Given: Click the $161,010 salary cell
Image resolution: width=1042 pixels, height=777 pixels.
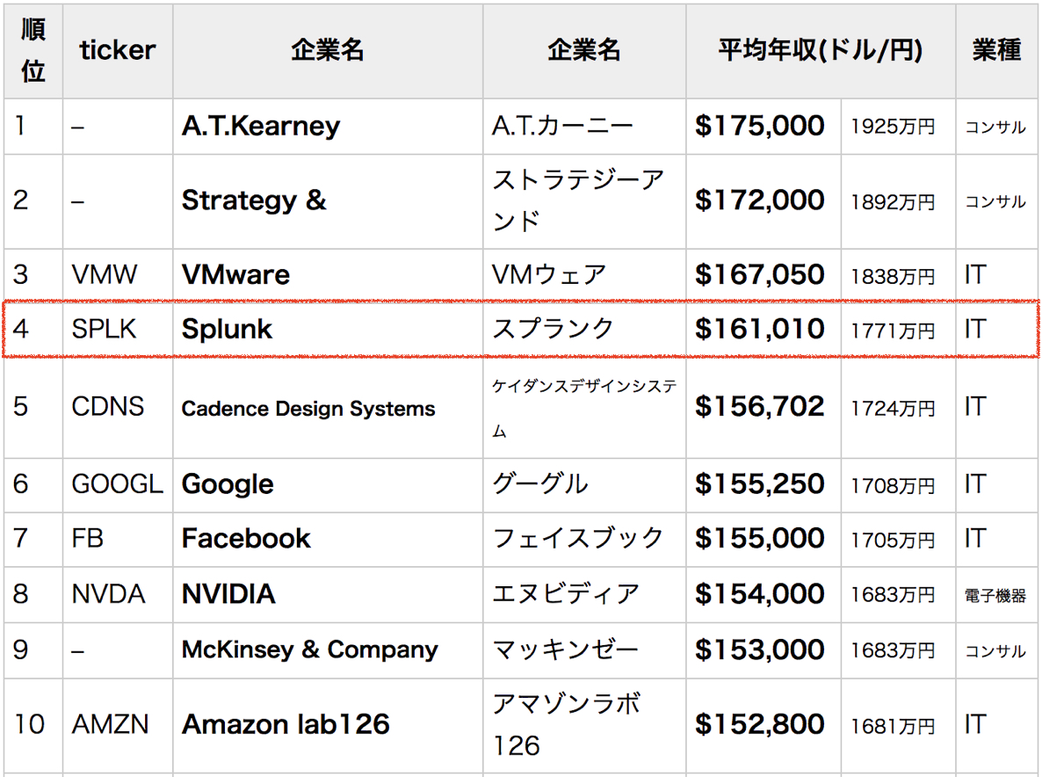Looking at the screenshot, I should click(x=763, y=329).
